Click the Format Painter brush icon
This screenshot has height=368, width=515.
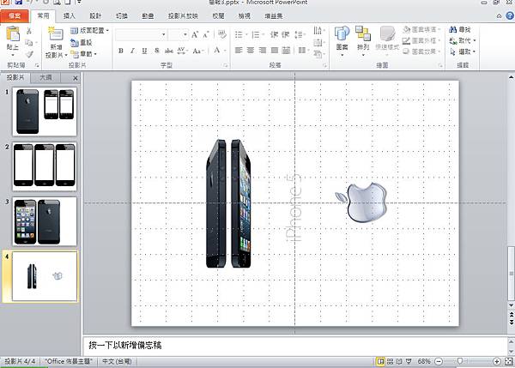point(29,54)
